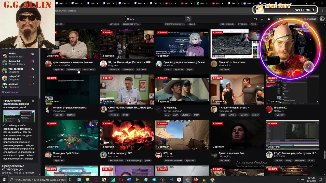
Task: Open File Explorer from the taskbar
Action: 88,180
